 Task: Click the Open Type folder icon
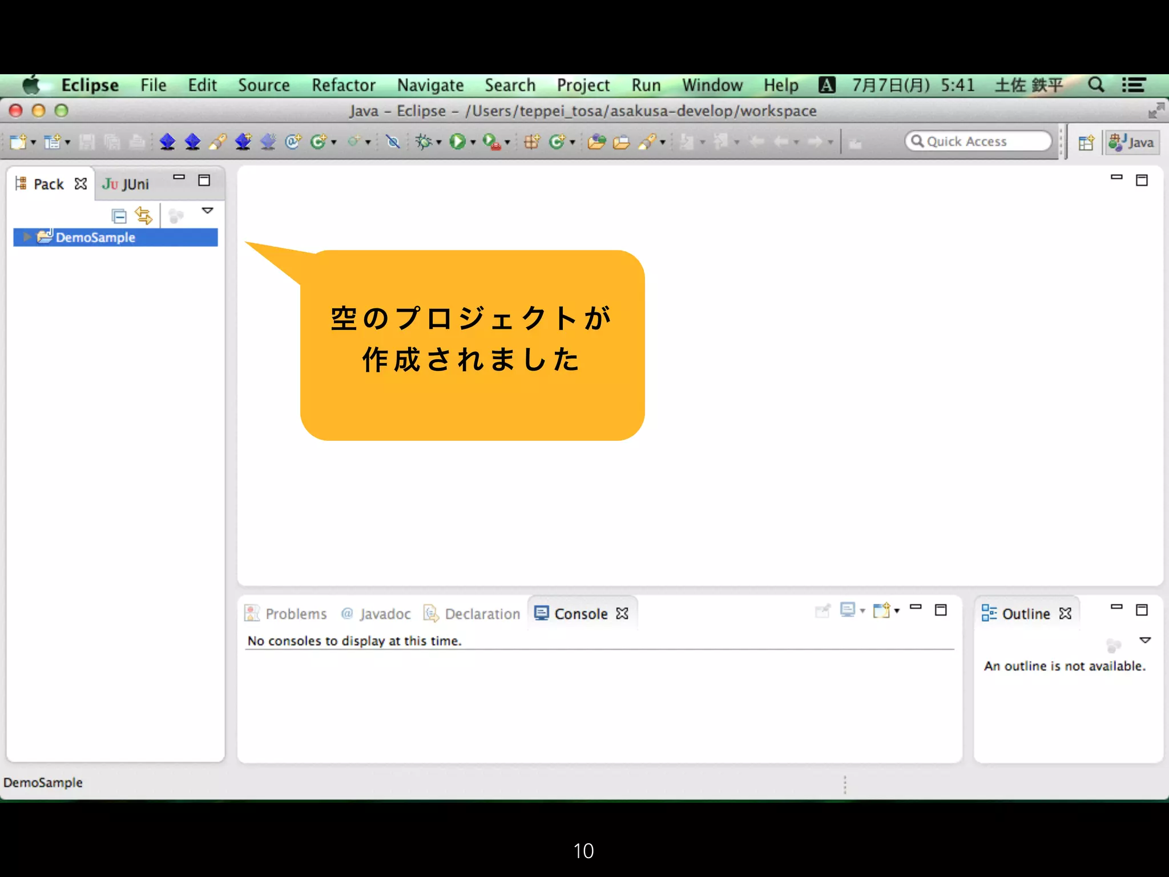tap(596, 142)
